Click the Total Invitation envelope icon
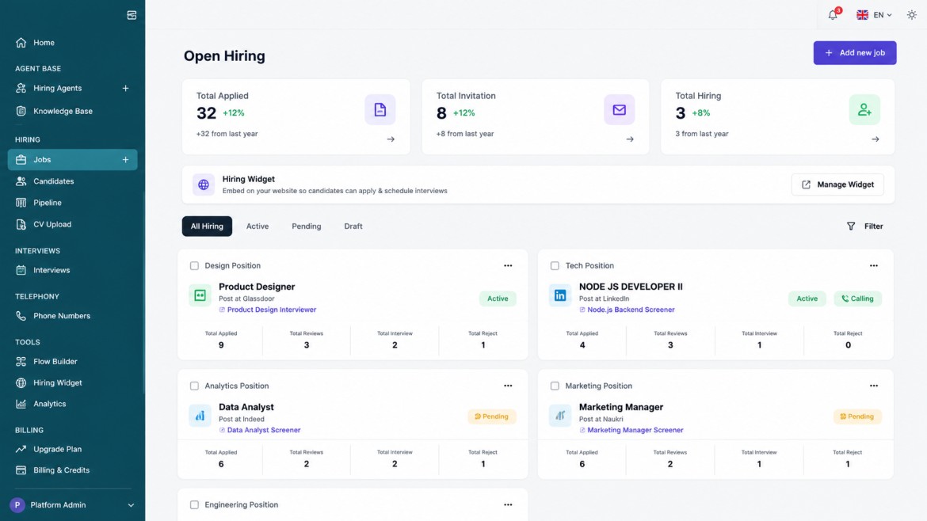 coord(619,109)
